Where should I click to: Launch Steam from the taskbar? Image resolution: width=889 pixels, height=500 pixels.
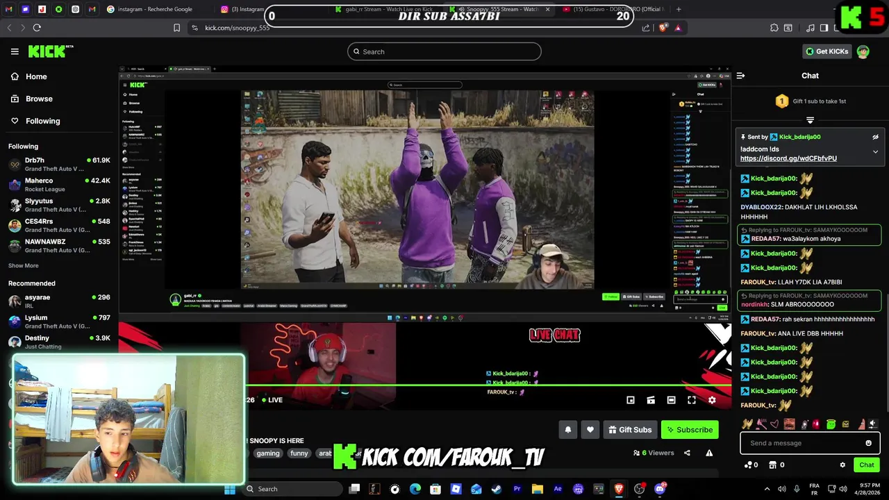tap(497, 489)
